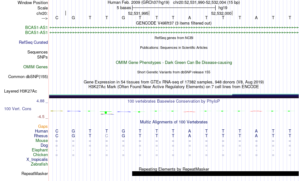Click the lower BCAS1-AS1 transcript arrow line
The height and width of the screenshot is (181, 299).
tap(174, 33)
